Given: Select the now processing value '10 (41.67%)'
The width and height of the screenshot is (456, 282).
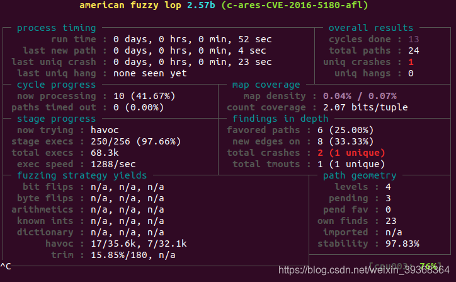Looking at the screenshot, I should click(144, 96).
